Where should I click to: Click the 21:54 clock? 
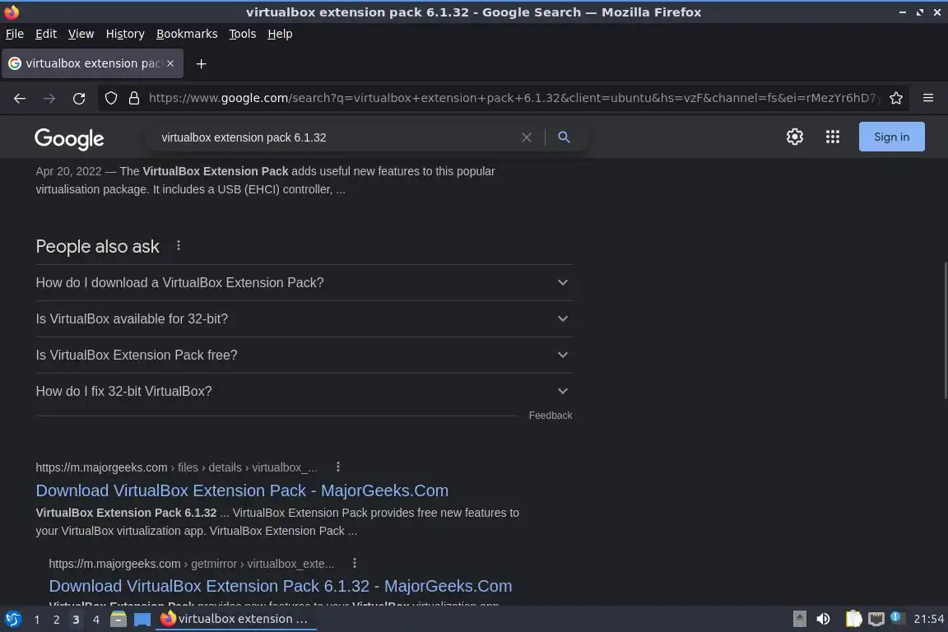pyautogui.click(x=928, y=619)
